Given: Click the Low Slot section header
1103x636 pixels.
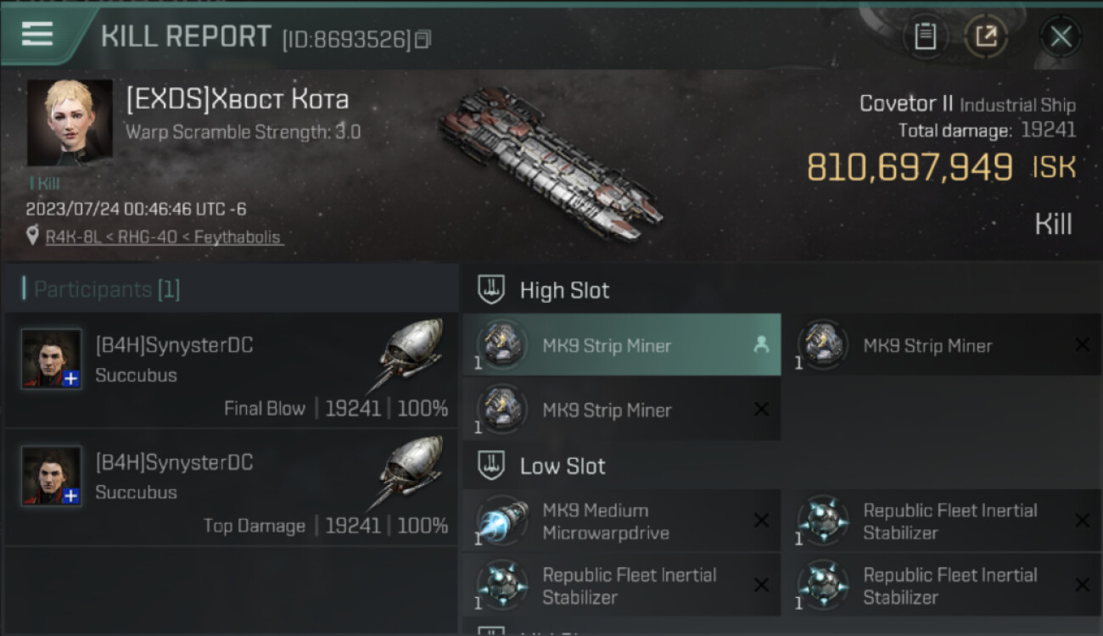Looking at the screenshot, I should 563,466.
